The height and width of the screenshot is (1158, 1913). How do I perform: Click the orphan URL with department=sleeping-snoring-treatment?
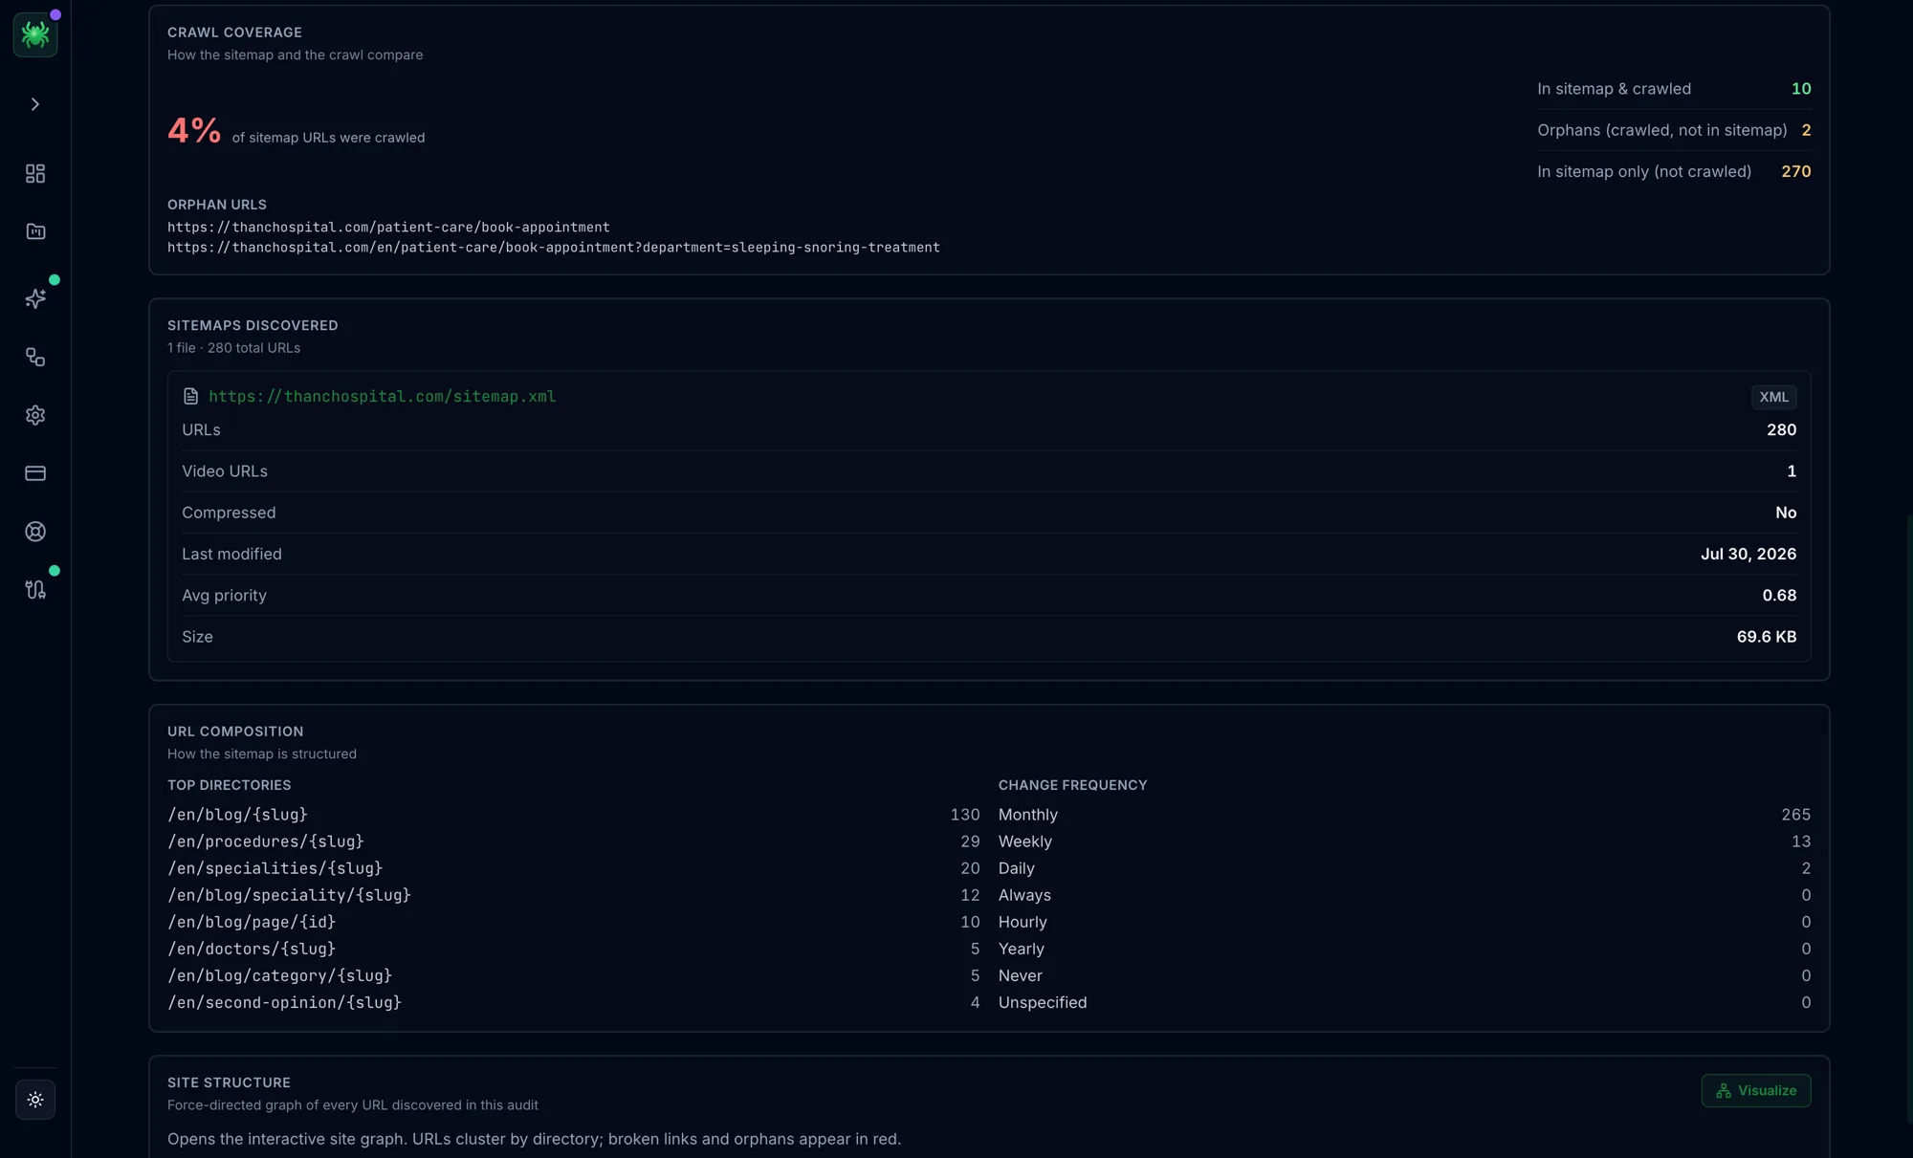pos(554,247)
